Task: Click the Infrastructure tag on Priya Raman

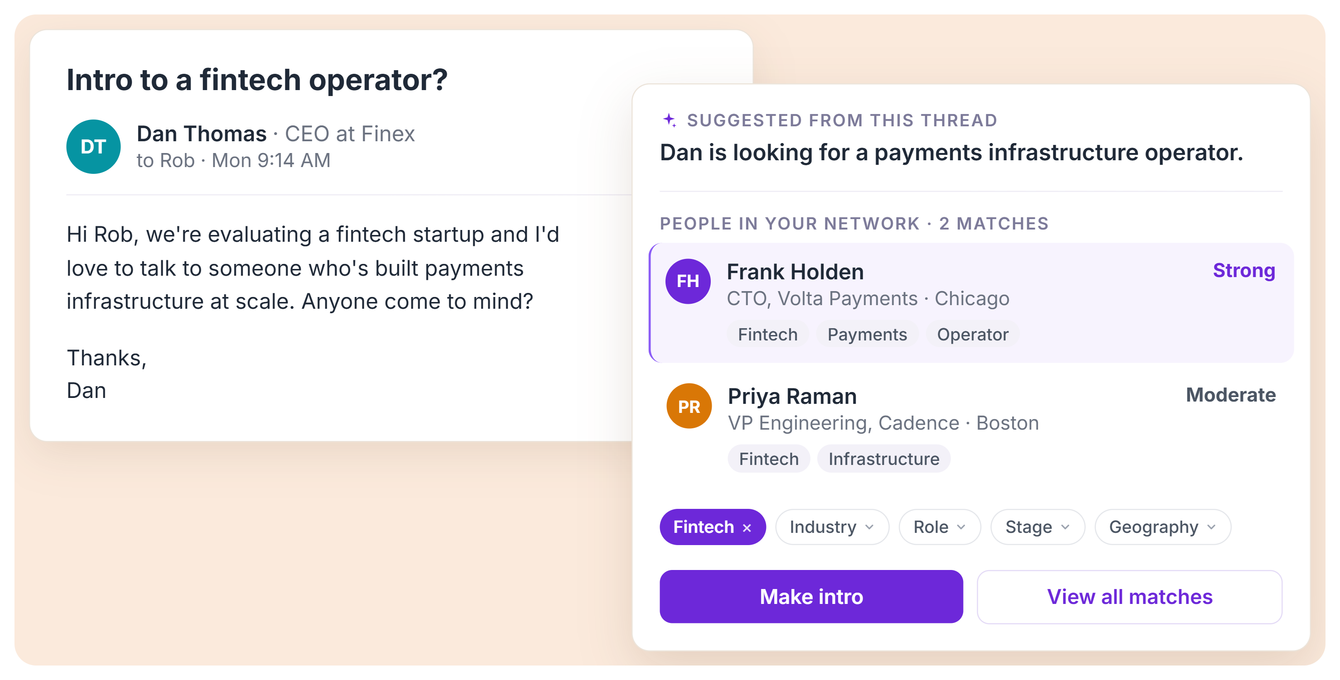Action: [884, 459]
